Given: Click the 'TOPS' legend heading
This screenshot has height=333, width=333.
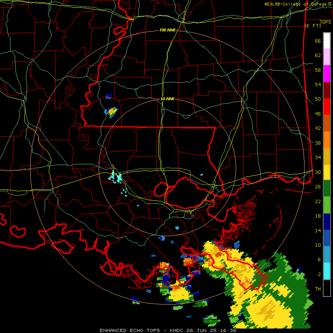Looking at the screenshot, I should pos(325,22).
